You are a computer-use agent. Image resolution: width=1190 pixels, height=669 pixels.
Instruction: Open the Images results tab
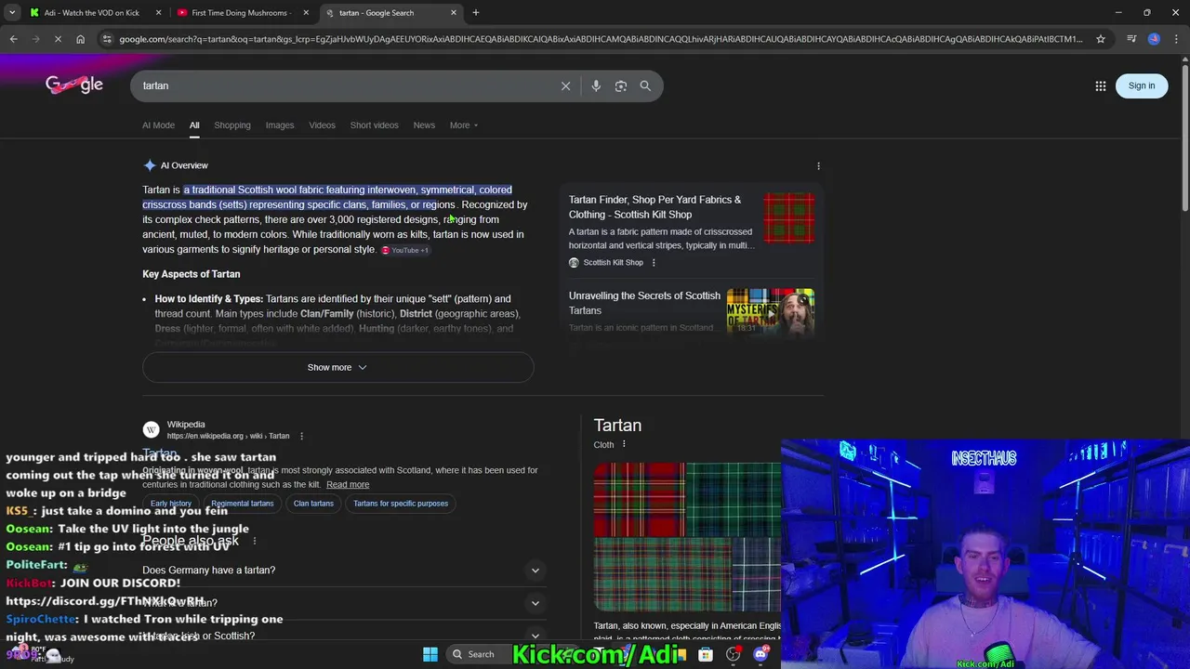pos(280,125)
